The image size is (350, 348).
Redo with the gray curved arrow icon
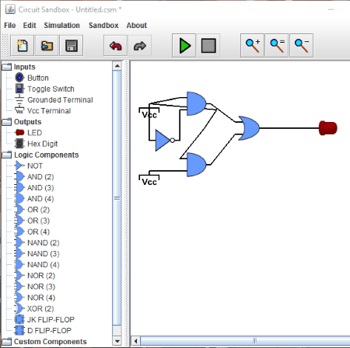point(140,46)
